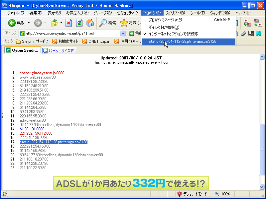Open the スクリプト(R) menu

pyautogui.click(x=176, y=13)
